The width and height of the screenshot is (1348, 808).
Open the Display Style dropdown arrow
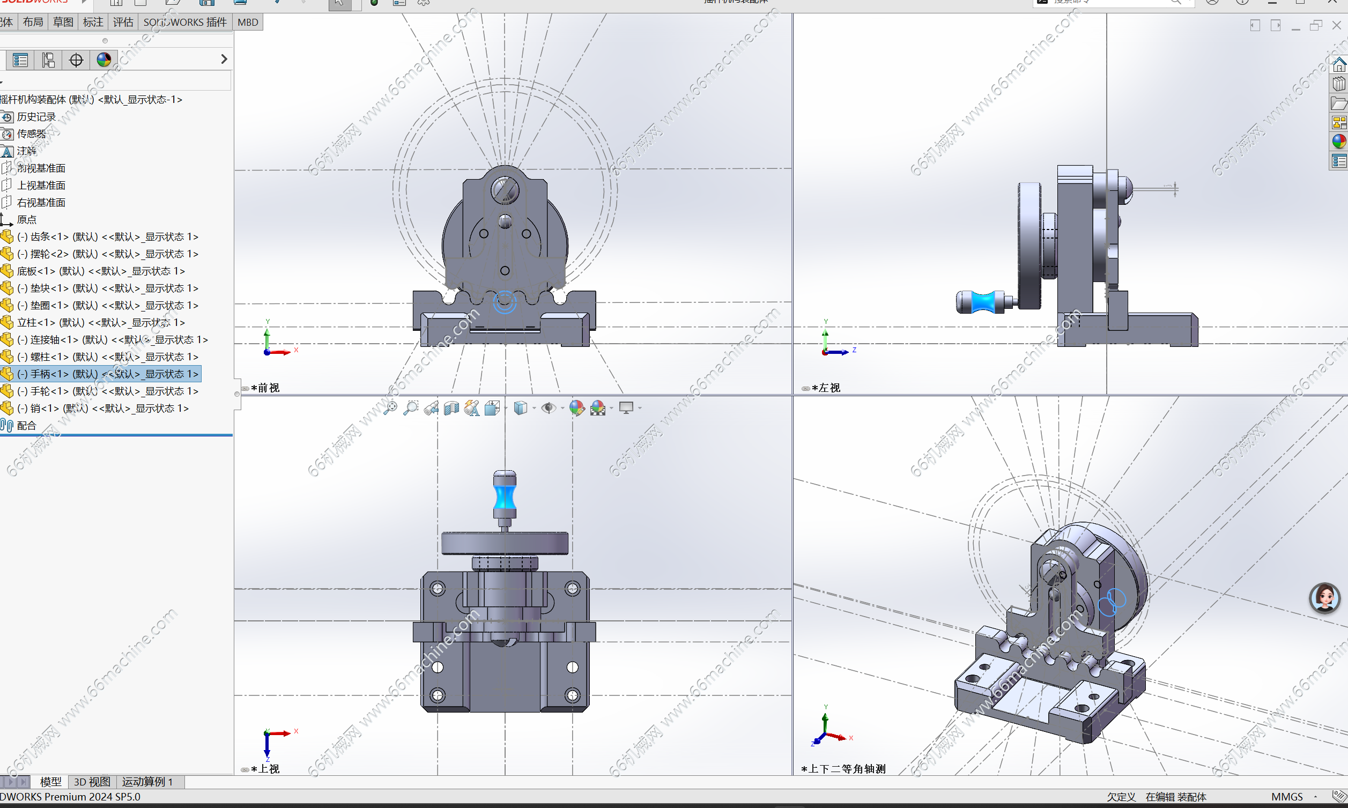[x=534, y=408]
